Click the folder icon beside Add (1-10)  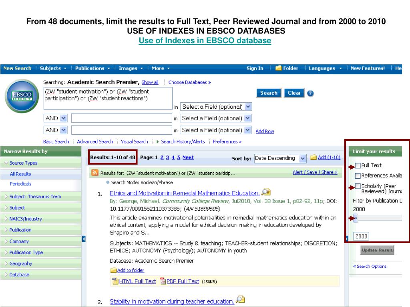313,157
